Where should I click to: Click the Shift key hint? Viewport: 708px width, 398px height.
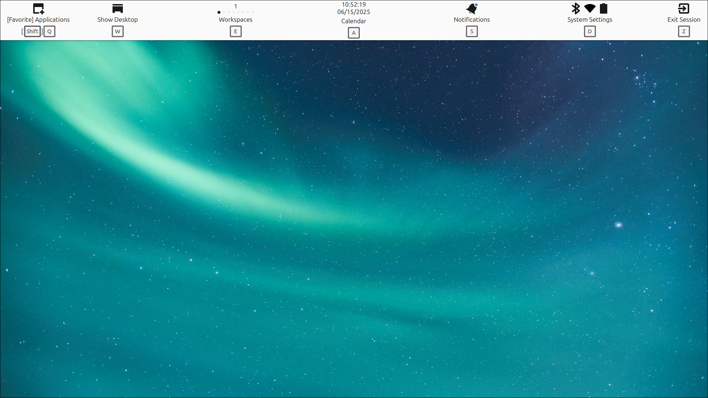pos(32,31)
